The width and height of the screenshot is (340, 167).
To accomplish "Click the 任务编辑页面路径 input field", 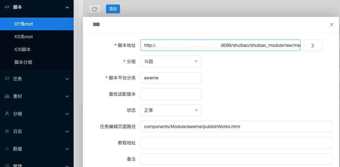I will pyautogui.click(x=237, y=127).
